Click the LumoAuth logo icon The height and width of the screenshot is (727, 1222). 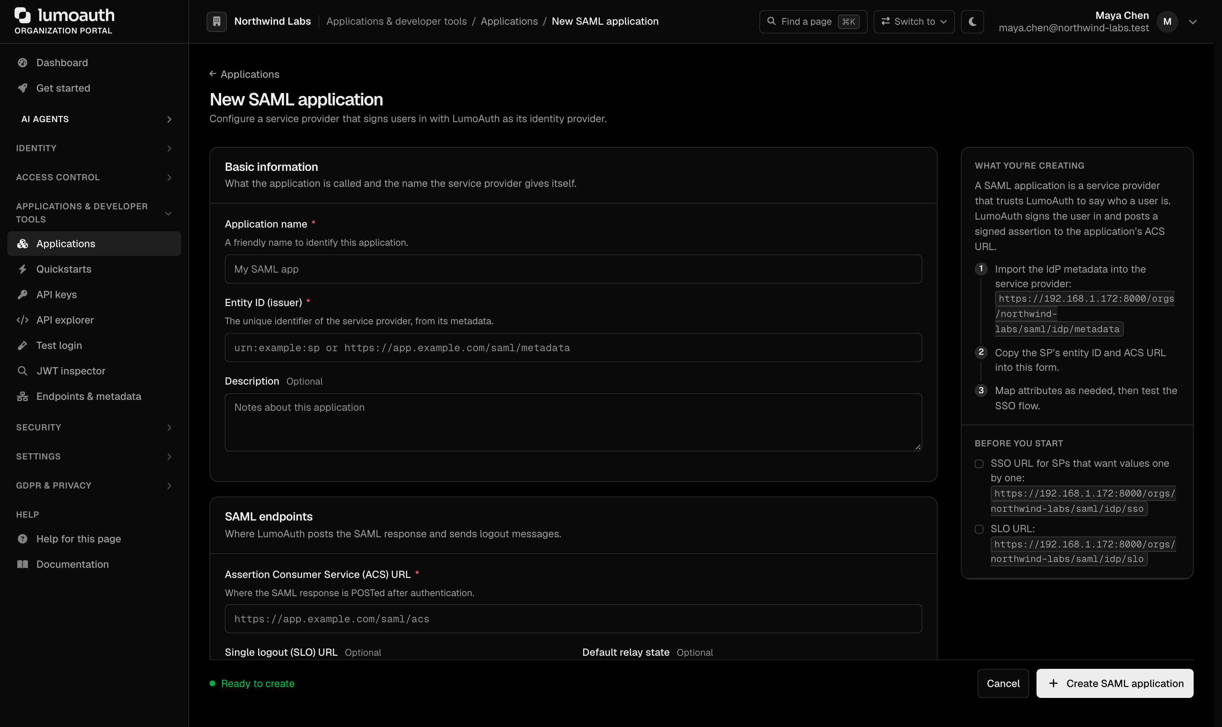click(23, 15)
